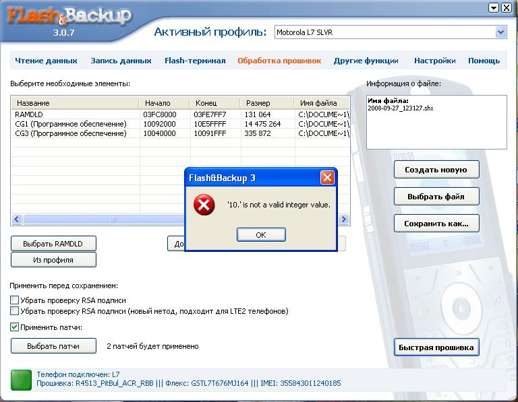The height and width of the screenshot is (402, 518).
Task: Click the start address 10040000
Action: (159, 133)
